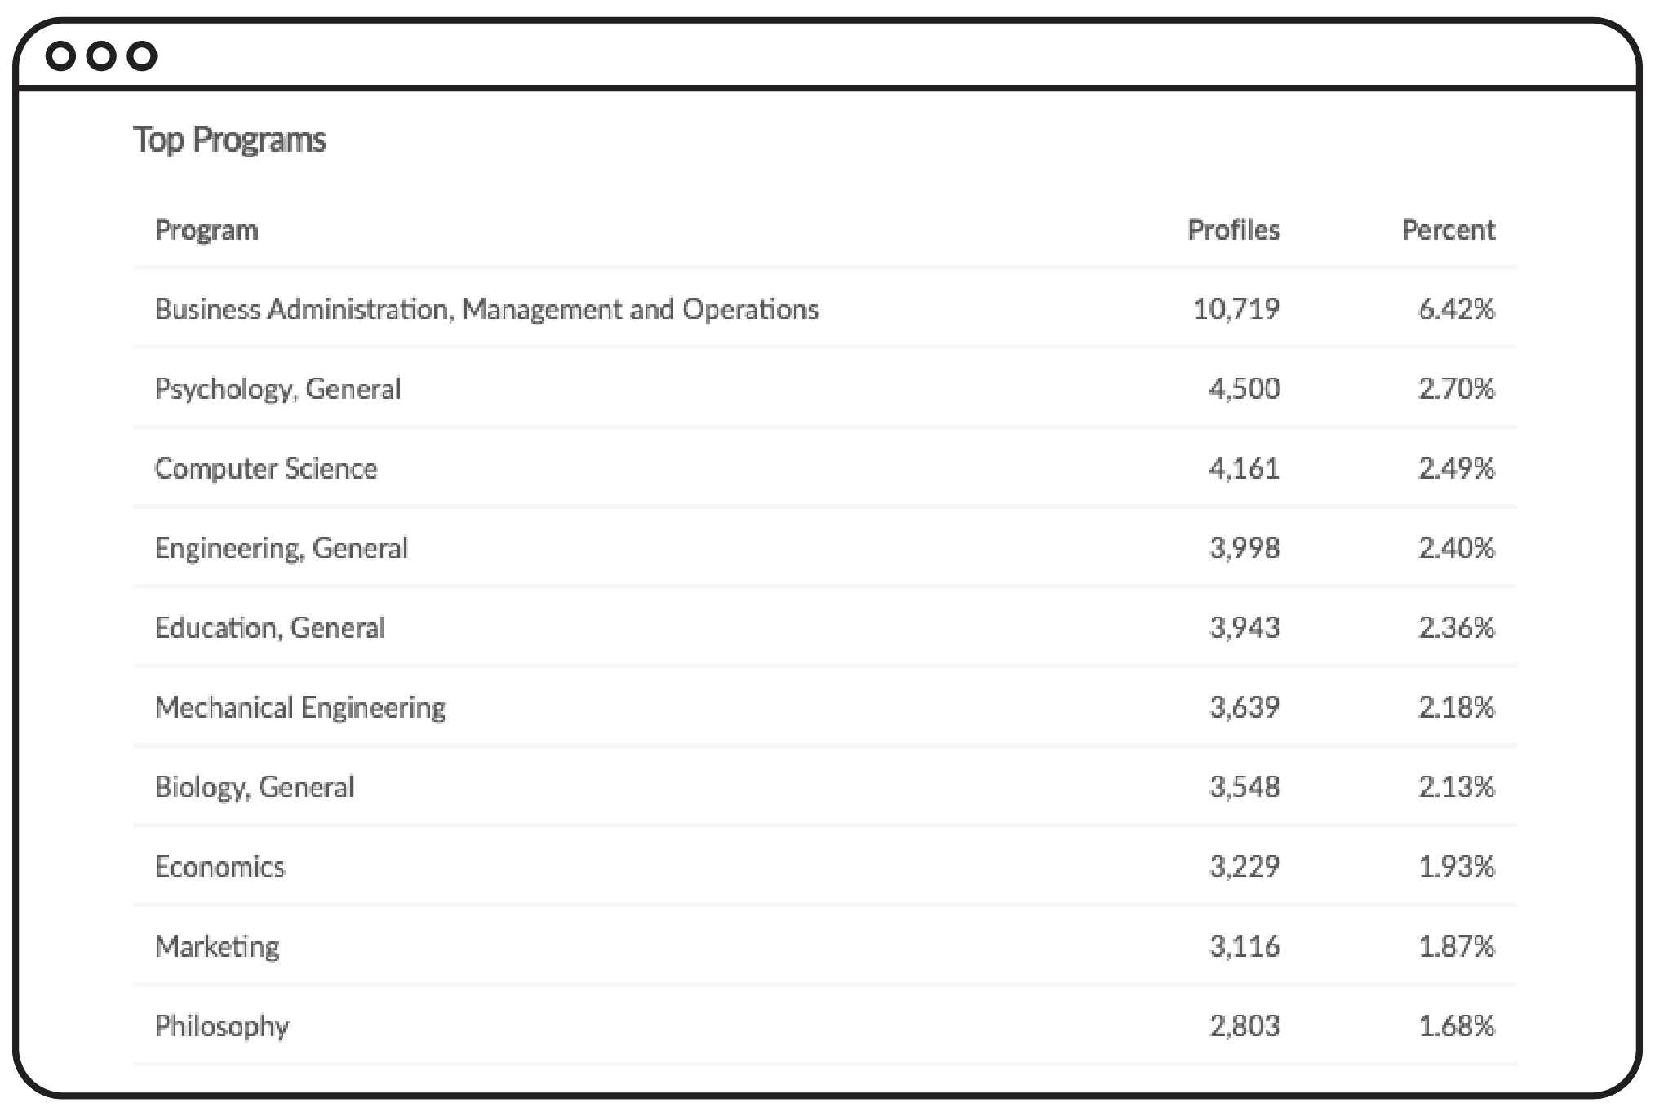The height and width of the screenshot is (1116, 1655).
Task: Select the Philosophy program
Action: [222, 1025]
